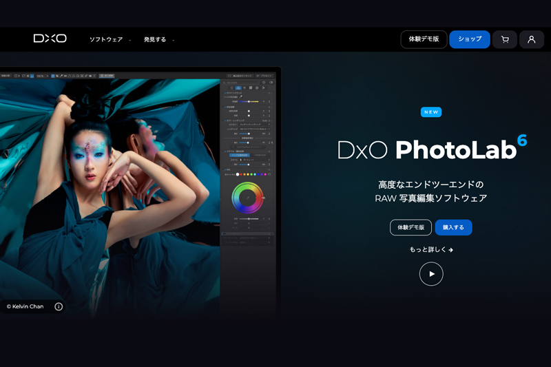The width and height of the screenshot is (551, 367).
Task: Follow the もっと詳しく link
Action: click(x=431, y=250)
